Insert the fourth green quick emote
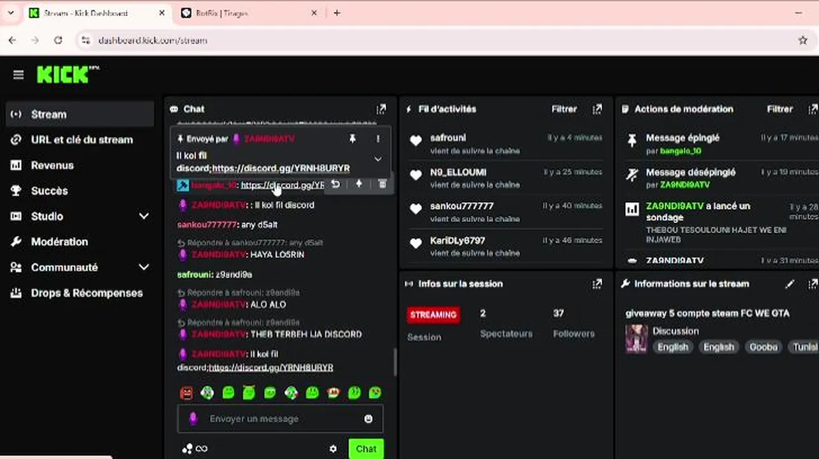The image size is (819, 459). point(249,393)
